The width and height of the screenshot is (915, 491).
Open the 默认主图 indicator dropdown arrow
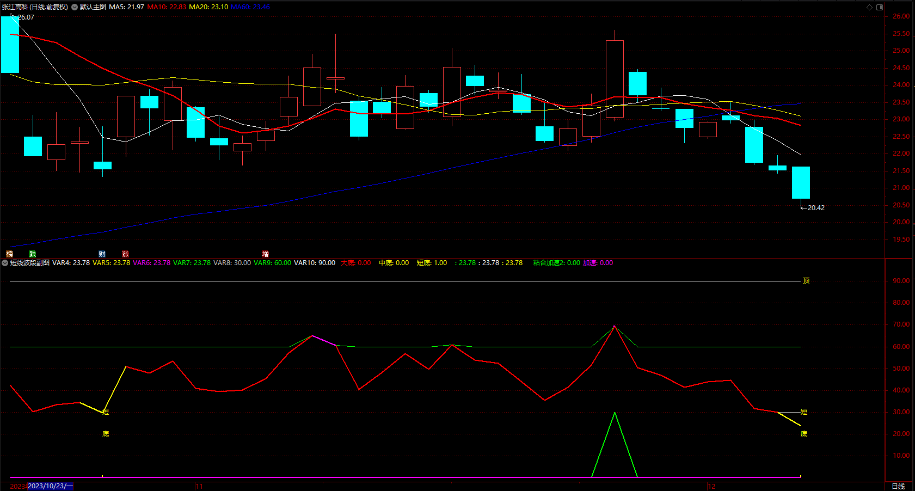[75, 7]
